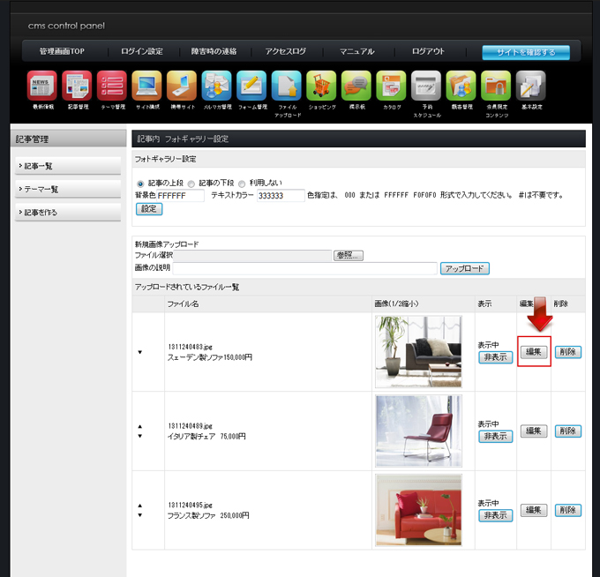Choose the 利用しない radio option
The height and width of the screenshot is (577, 600).
point(242,184)
